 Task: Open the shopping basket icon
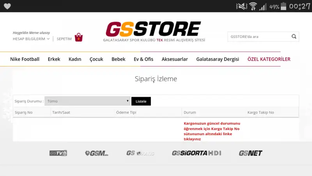coord(79,37)
